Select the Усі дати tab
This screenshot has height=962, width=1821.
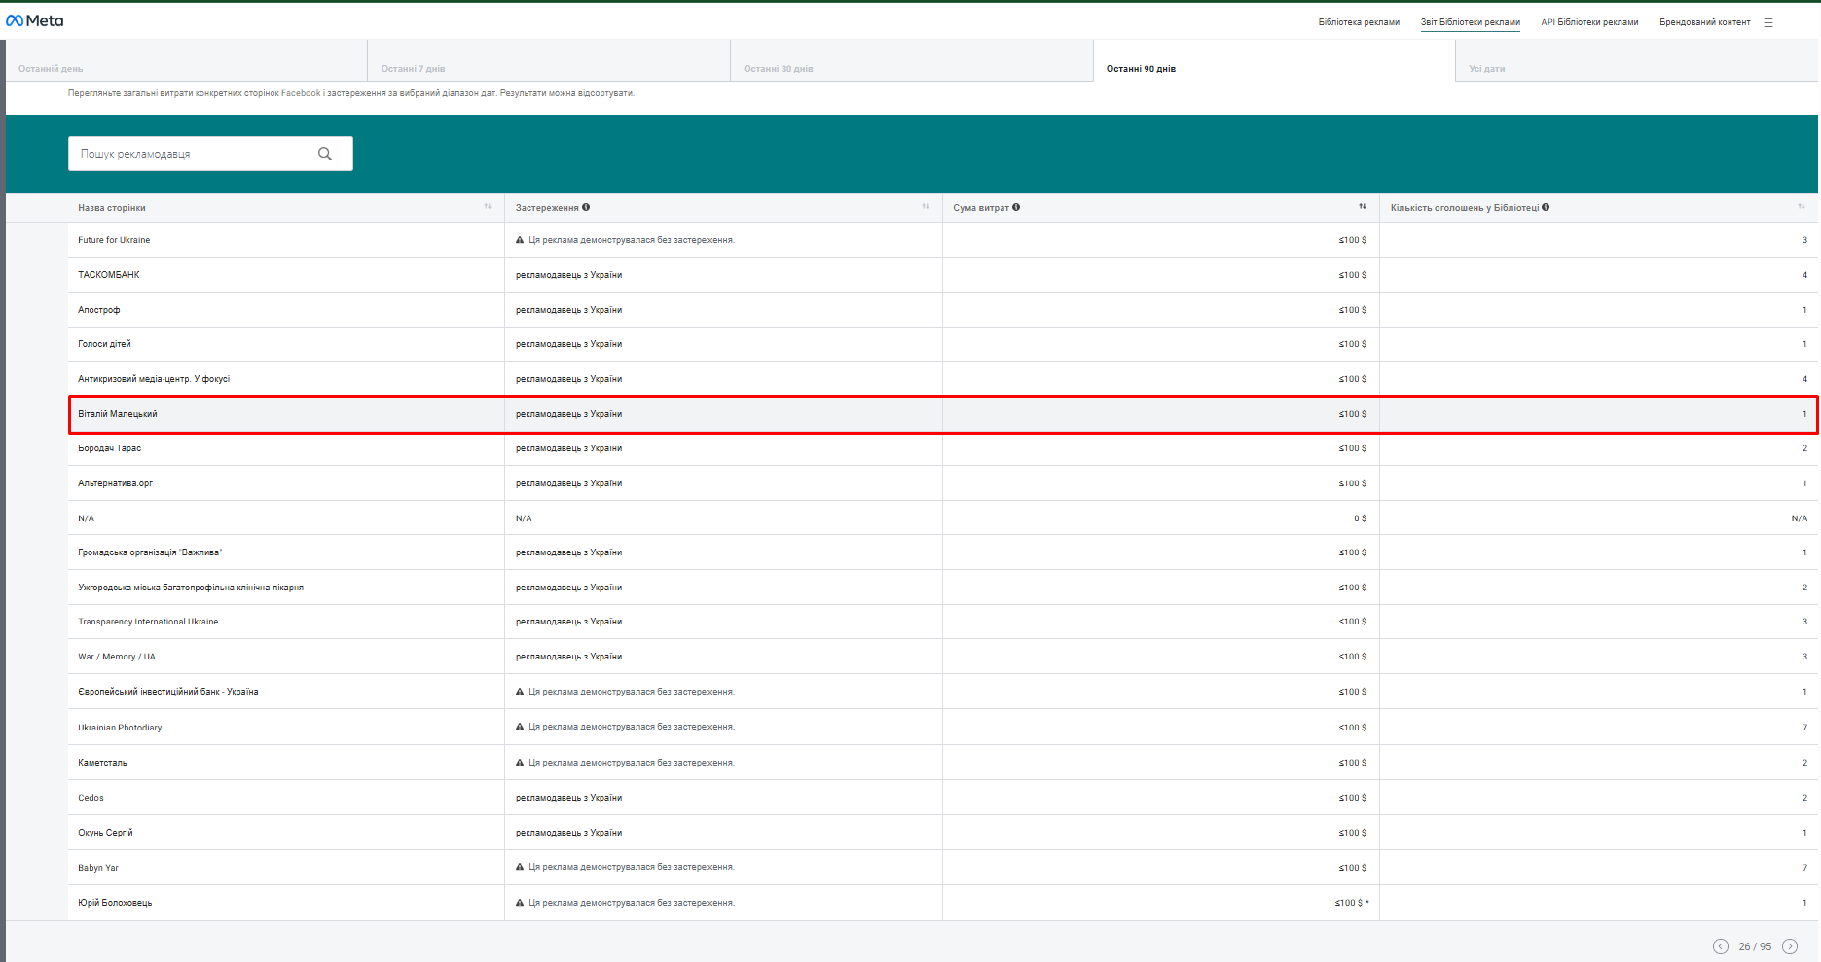(x=1486, y=69)
